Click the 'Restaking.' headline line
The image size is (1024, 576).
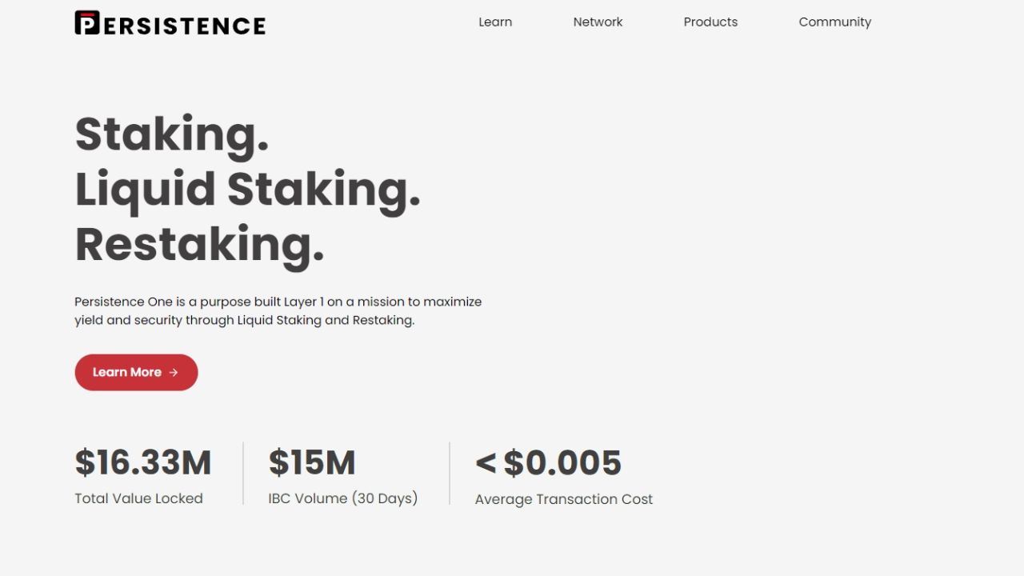click(x=199, y=245)
